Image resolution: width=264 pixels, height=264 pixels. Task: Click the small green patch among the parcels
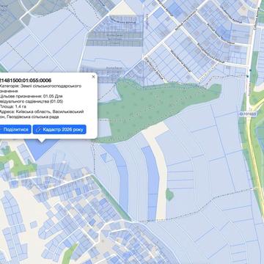(169, 194)
